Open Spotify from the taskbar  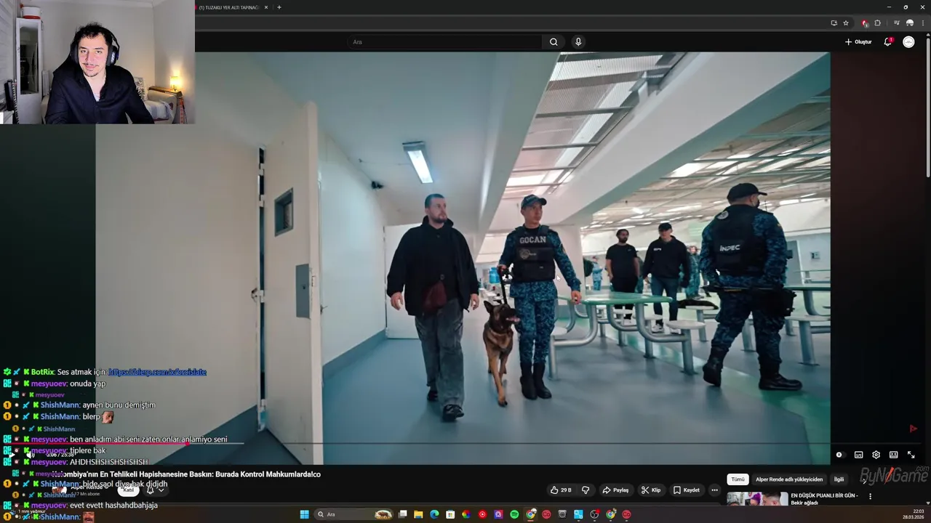[514, 514]
